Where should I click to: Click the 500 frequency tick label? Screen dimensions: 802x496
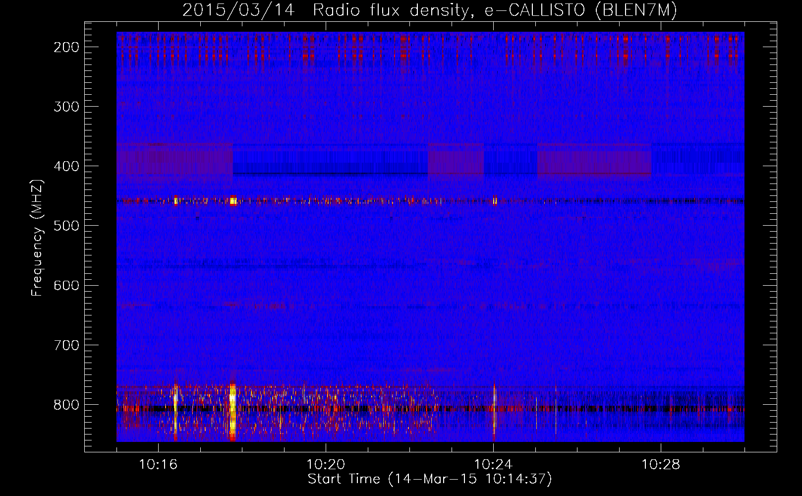tap(66, 226)
